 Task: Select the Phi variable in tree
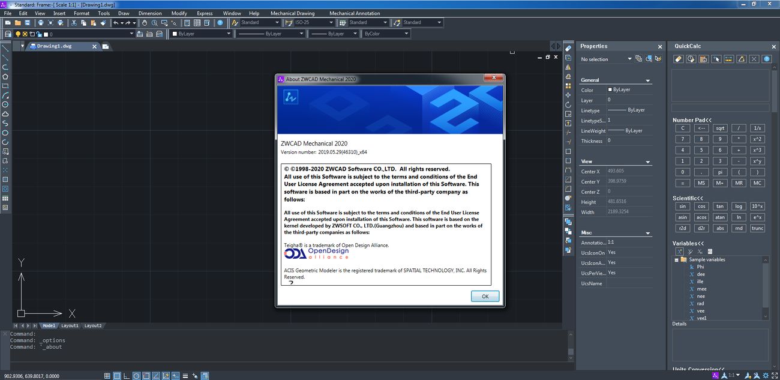coord(700,267)
